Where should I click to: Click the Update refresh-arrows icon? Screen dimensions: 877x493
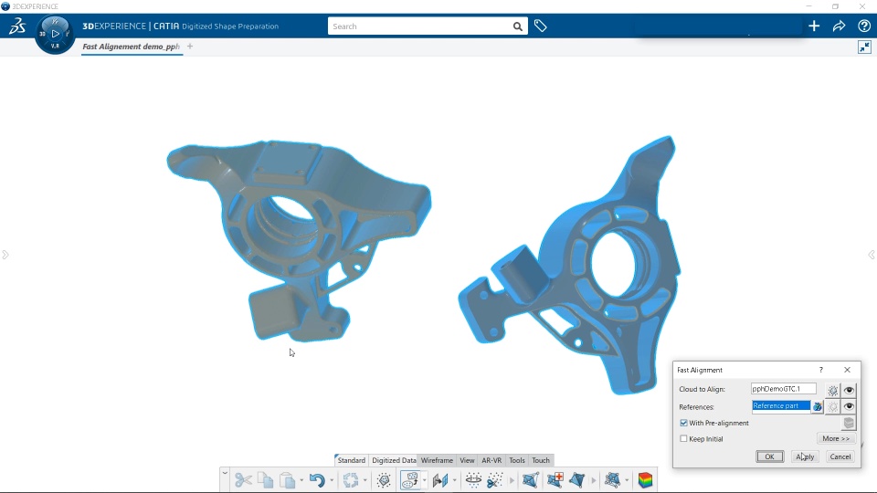coord(351,479)
